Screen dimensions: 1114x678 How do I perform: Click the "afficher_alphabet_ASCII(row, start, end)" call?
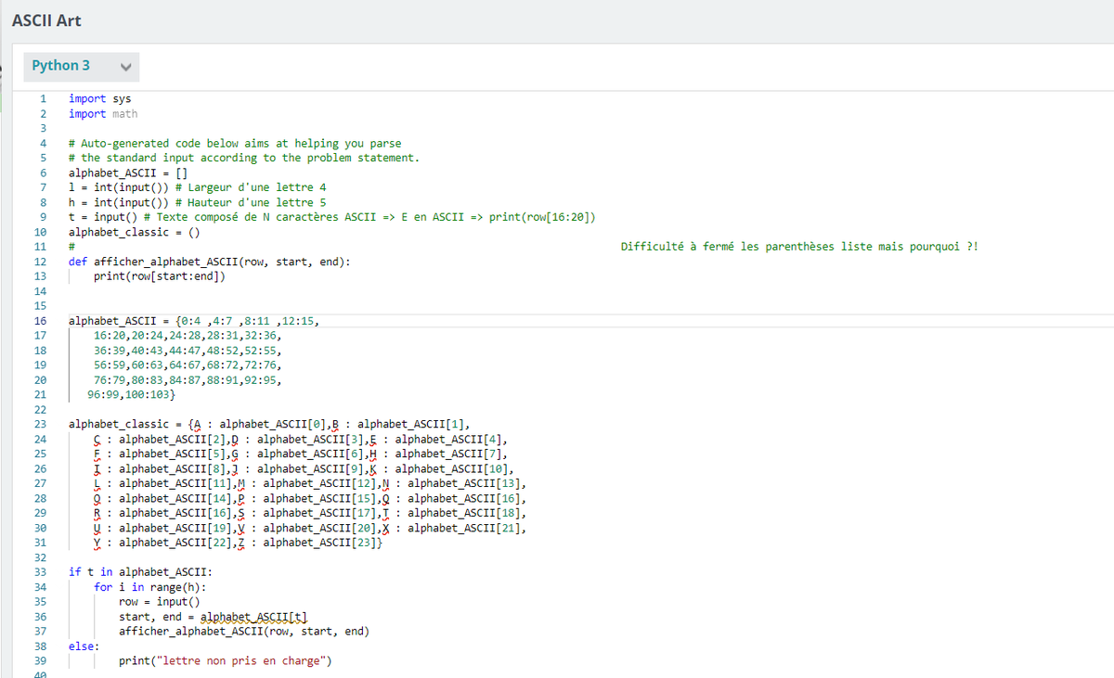[244, 632]
